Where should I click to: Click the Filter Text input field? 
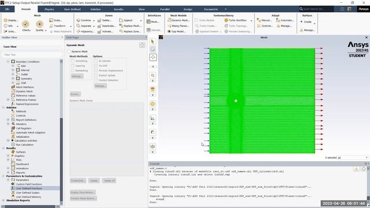coord(32,55)
